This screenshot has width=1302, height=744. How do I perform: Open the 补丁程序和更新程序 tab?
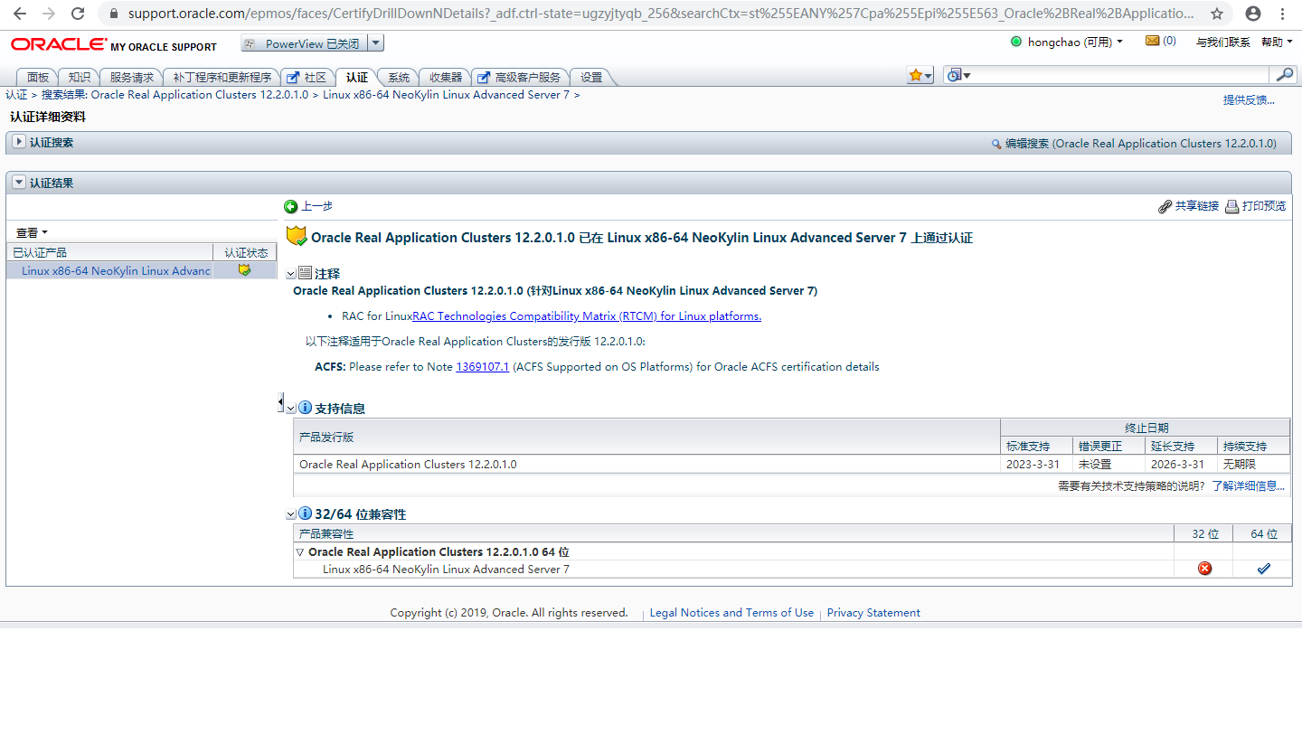point(222,78)
